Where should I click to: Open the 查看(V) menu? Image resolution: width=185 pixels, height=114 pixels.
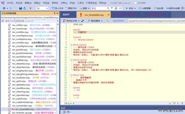click(28, 3)
